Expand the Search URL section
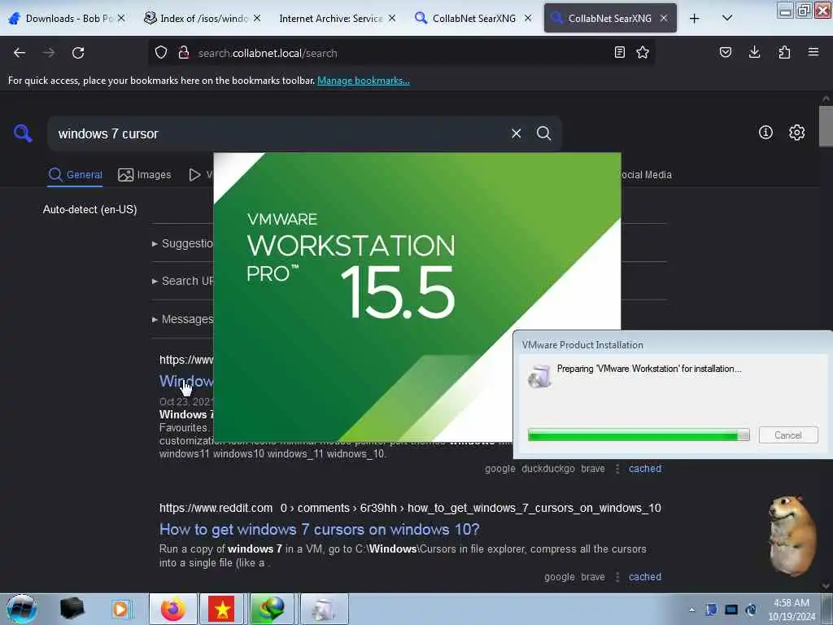The height and width of the screenshot is (625, 833). pos(182,281)
